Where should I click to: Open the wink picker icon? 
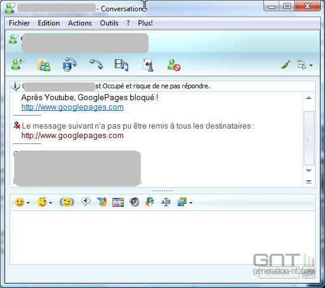click(42, 202)
